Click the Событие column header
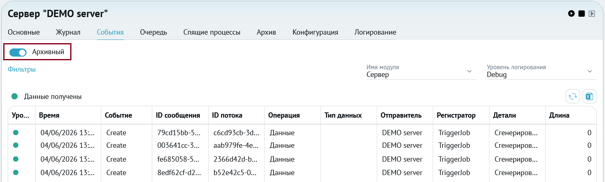Image resolution: width=605 pixels, height=182 pixels. tap(127, 116)
